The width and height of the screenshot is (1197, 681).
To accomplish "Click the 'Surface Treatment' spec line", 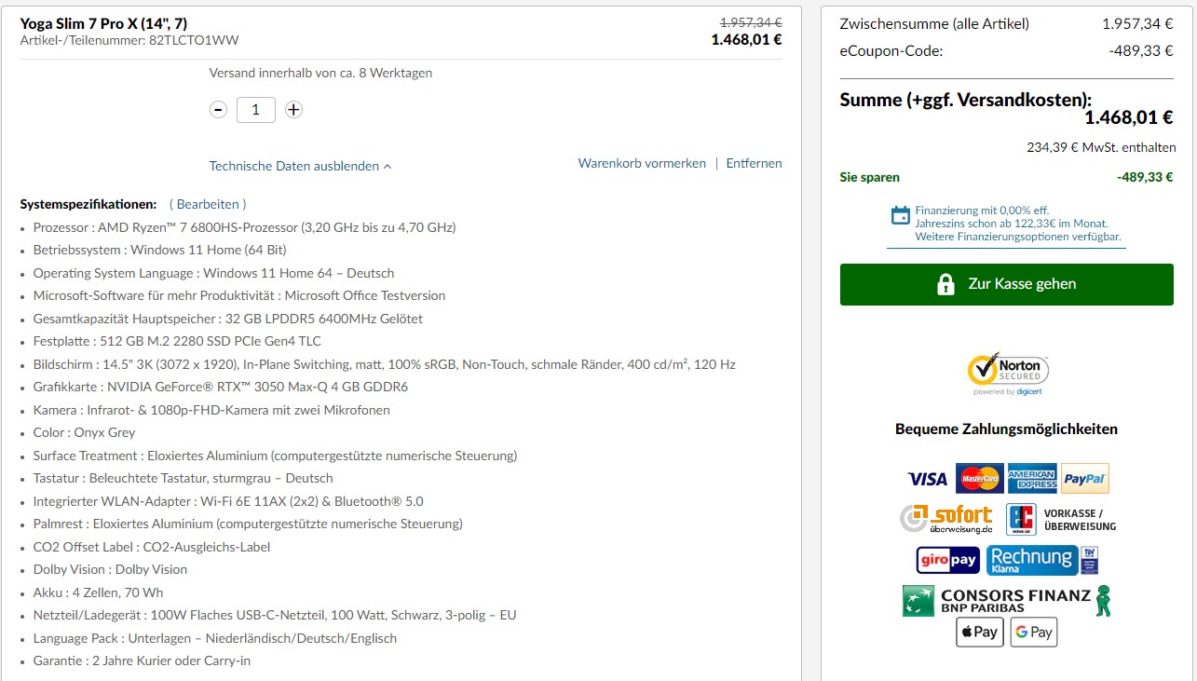I will tap(275, 456).
